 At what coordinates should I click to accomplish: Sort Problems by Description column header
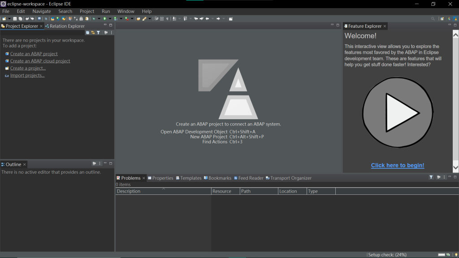(163, 191)
